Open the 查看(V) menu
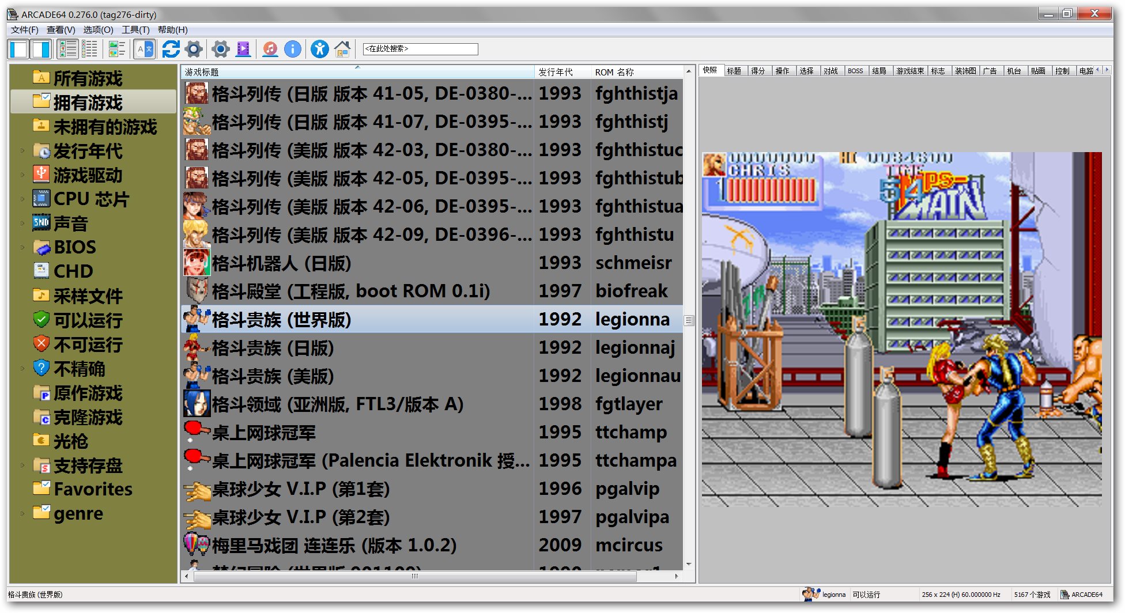This screenshot has height=613, width=1125. [x=61, y=30]
